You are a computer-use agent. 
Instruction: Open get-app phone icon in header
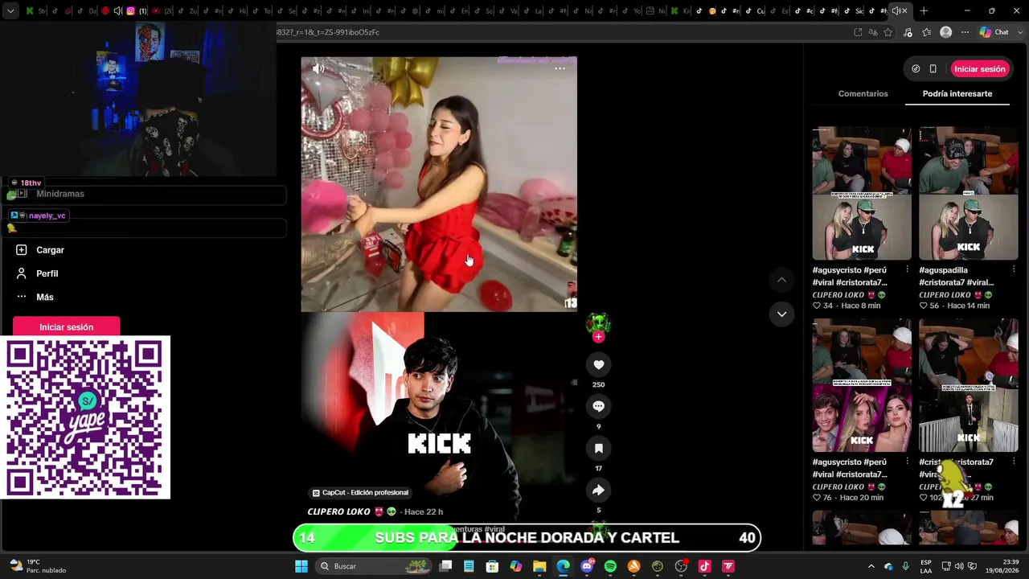(933, 69)
